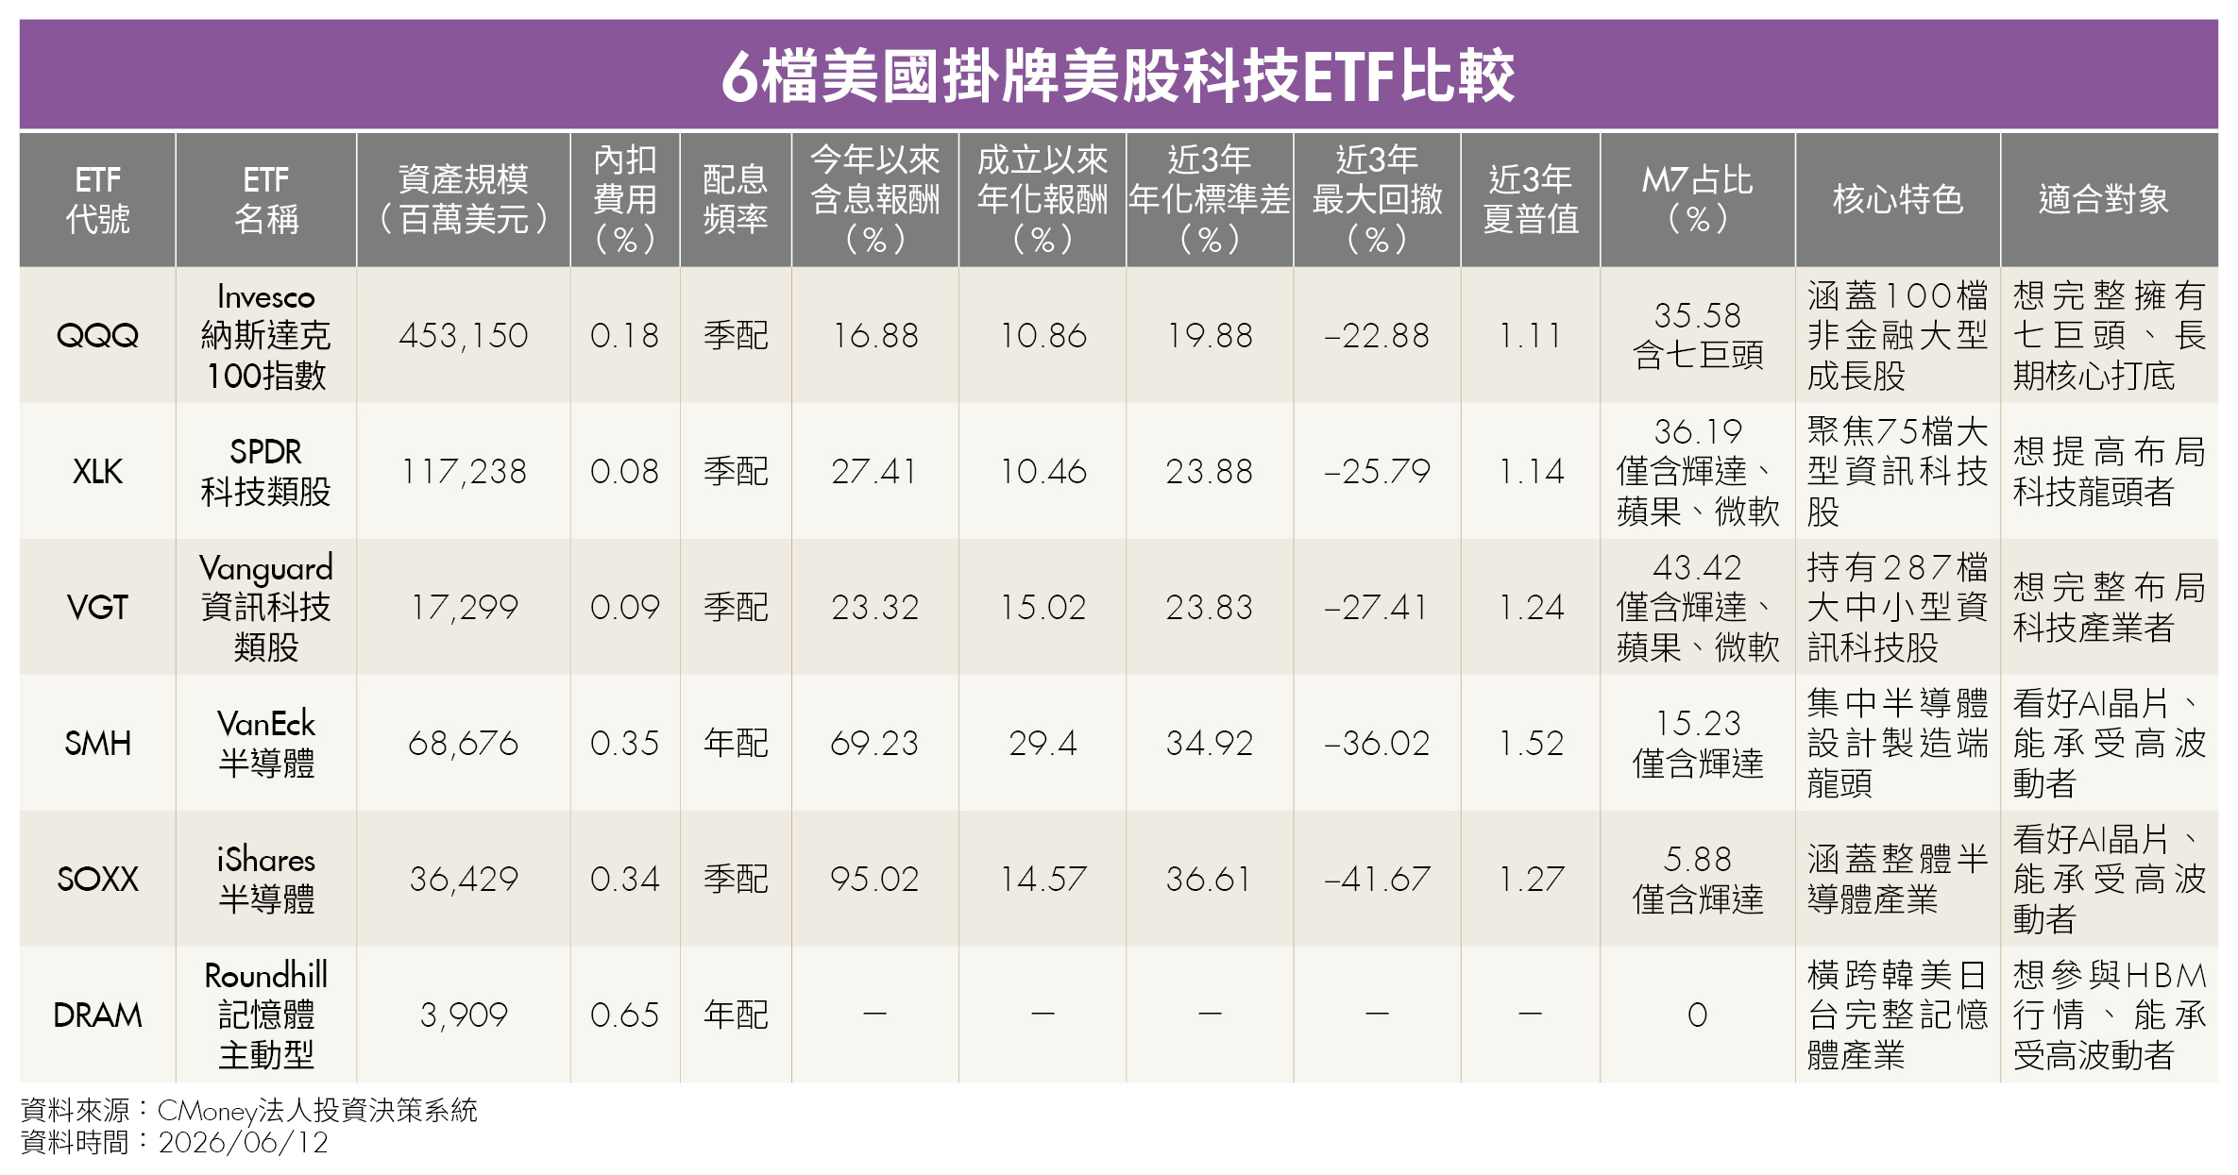
Task: Select the VGT ticker cell
Action: coord(97,607)
